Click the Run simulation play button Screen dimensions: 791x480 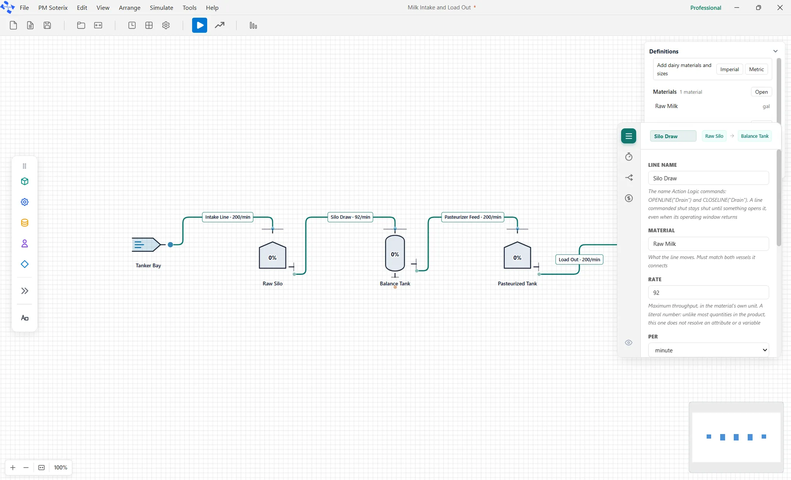point(199,25)
